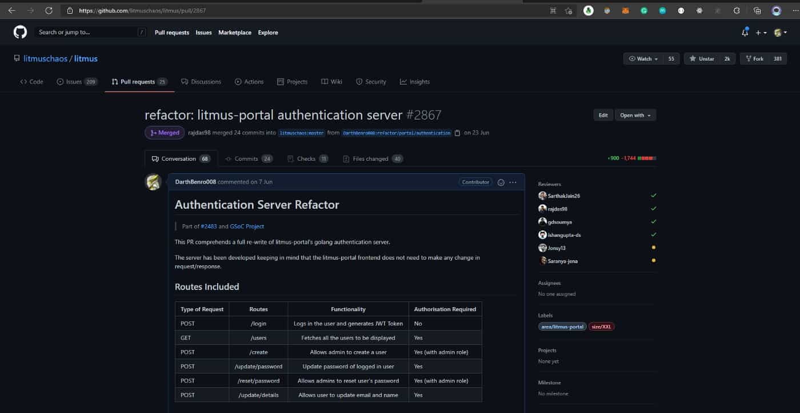This screenshot has height=413, width=800.
Task: Click Pull requests in the top navigation
Action: tap(172, 33)
